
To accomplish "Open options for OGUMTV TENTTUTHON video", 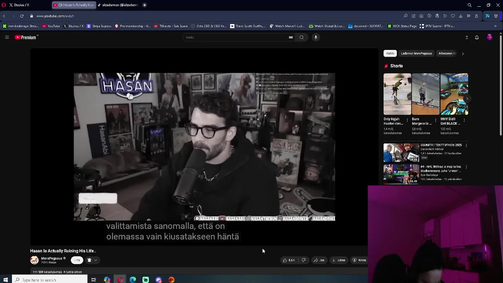I will click(466, 145).
